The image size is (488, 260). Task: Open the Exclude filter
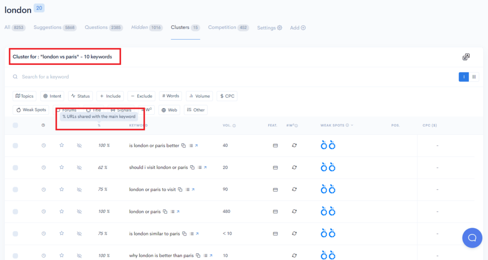pos(142,96)
